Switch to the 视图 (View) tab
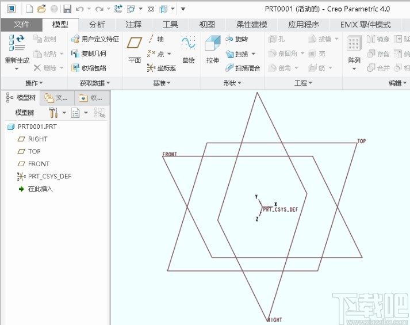 pyautogui.click(x=207, y=25)
